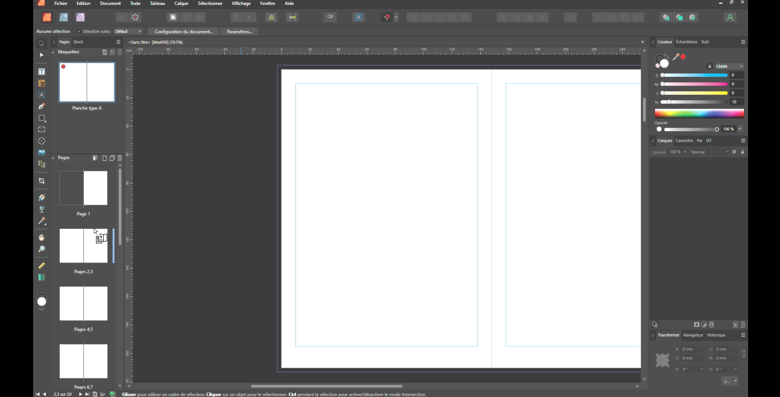Select the Rectangle shape tool
The height and width of the screenshot is (397, 780).
42,118
